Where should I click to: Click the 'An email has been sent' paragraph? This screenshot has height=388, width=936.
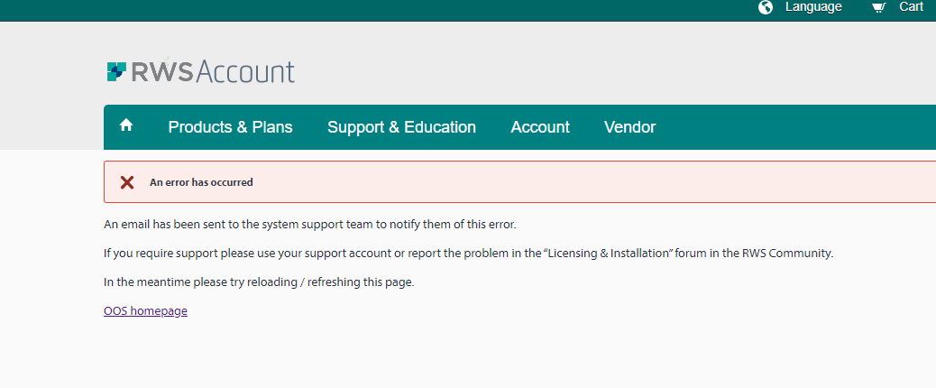tap(309, 224)
